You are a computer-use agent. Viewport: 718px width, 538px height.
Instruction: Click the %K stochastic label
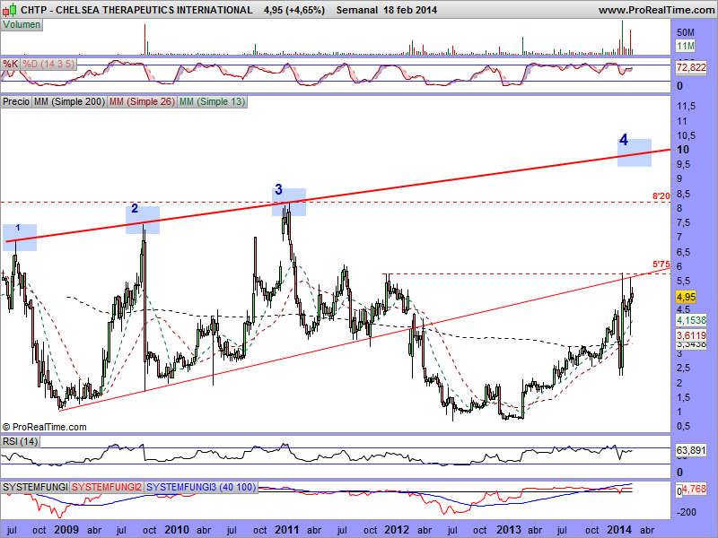pyautogui.click(x=10, y=64)
